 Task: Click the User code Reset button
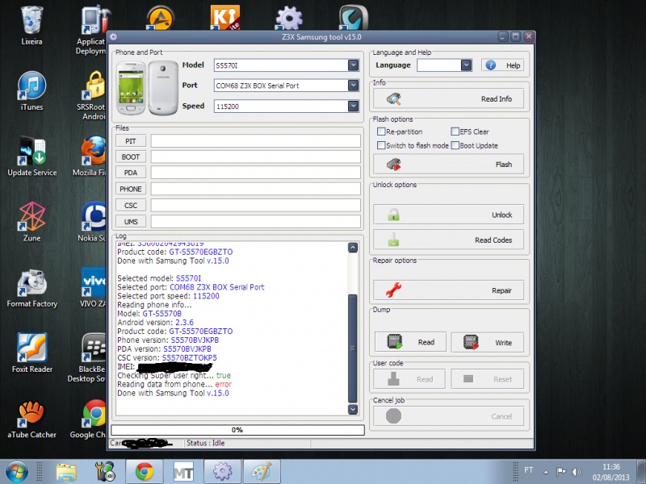click(x=488, y=379)
